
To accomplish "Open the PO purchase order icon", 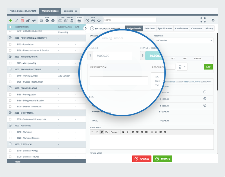I will click(x=47, y=21).
